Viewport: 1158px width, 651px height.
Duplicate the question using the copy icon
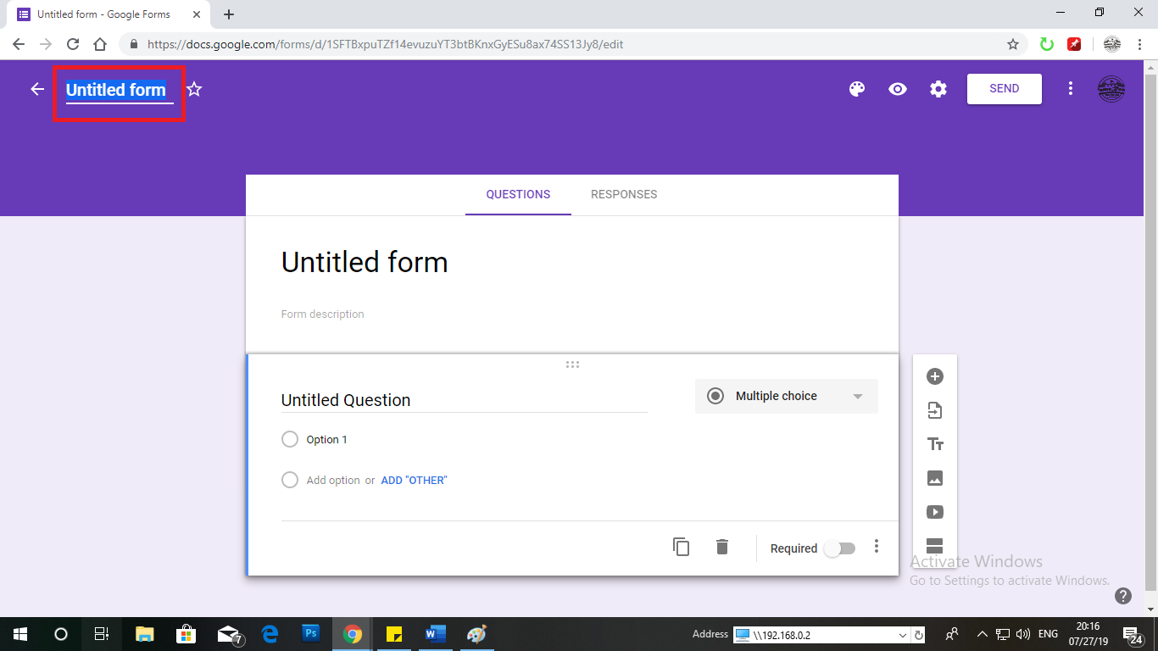click(x=681, y=548)
